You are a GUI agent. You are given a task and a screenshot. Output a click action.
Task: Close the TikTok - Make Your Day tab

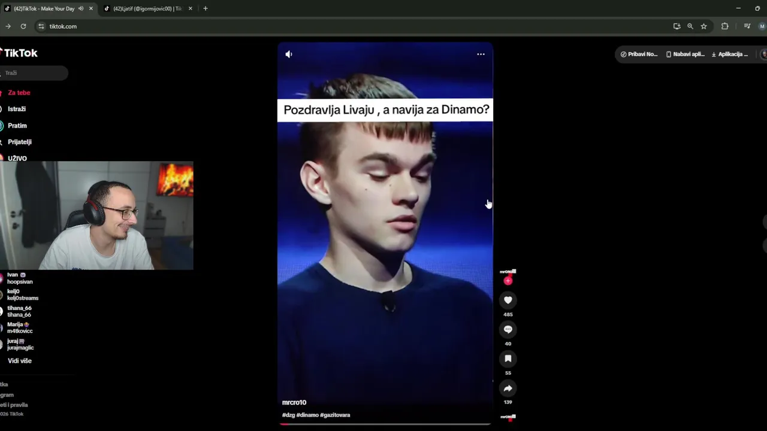coord(91,8)
